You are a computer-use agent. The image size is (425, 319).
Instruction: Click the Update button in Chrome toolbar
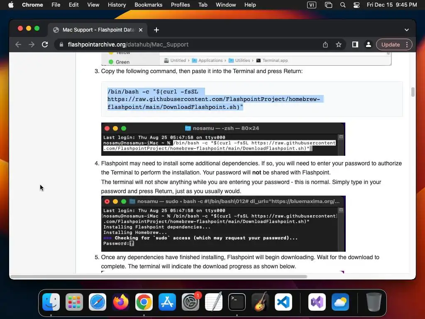pyautogui.click(x=390, y=44)
